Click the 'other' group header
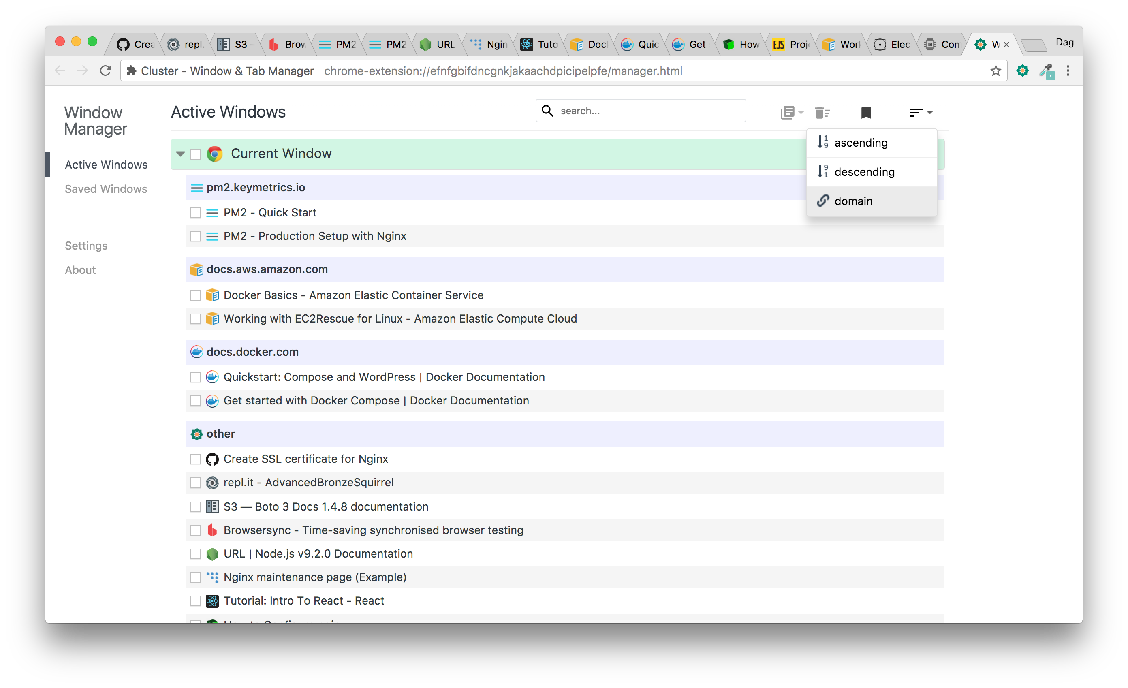 coord(564,434)
